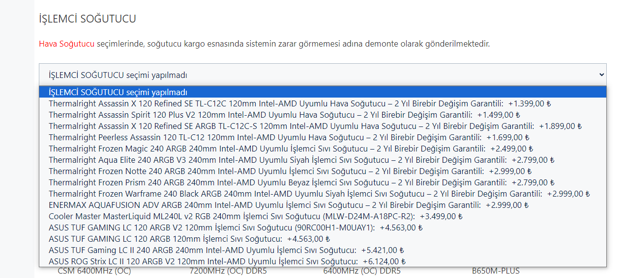Pick ASUS ROG Strix LC II 120 ARGB V2

pos(227,261)
